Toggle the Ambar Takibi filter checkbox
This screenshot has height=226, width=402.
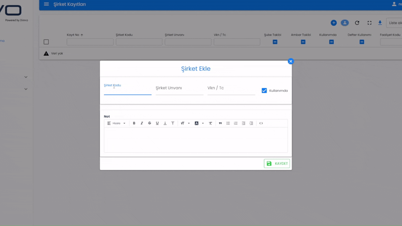pos(303,42)
